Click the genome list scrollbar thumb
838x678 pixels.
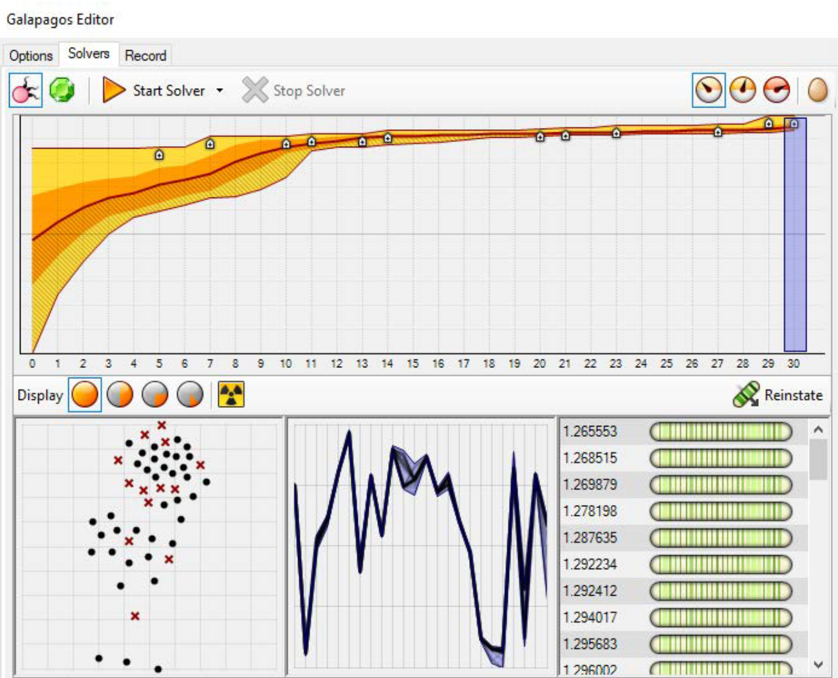[x=818, y=459]
